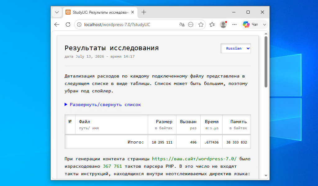Image resolution: width=318 pixels, height=186 pixels.
Task: Open a new browser tab
Action: pyautogui.click(x=144, y=12)
